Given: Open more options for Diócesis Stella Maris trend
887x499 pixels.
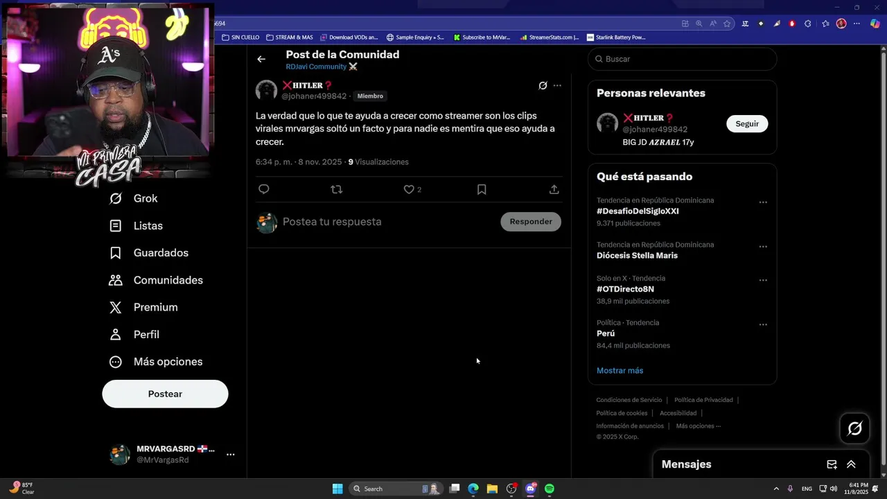Looking at the screenshot, I should [x=763, y=247].
